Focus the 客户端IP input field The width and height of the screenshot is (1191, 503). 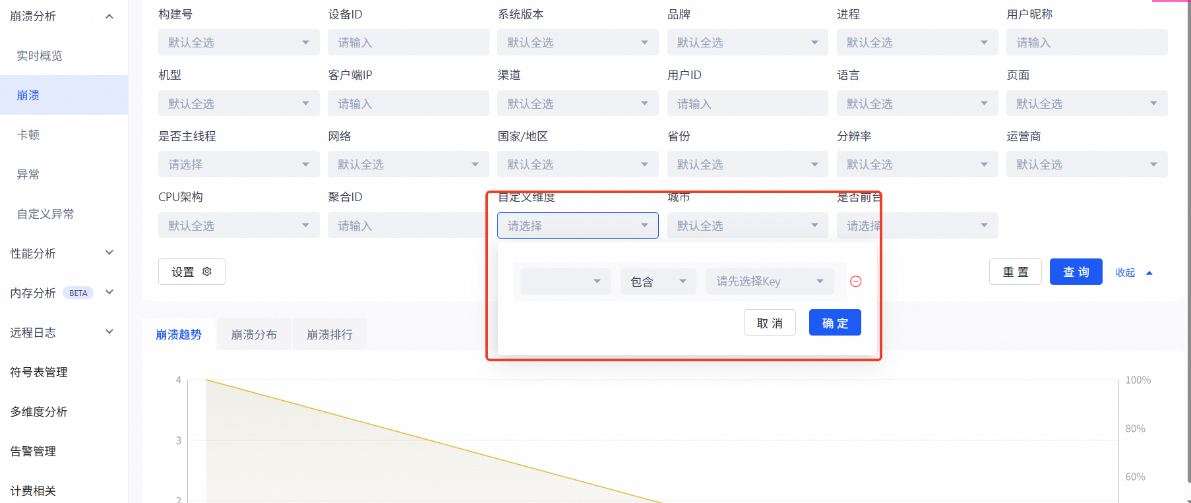point(408,104)
